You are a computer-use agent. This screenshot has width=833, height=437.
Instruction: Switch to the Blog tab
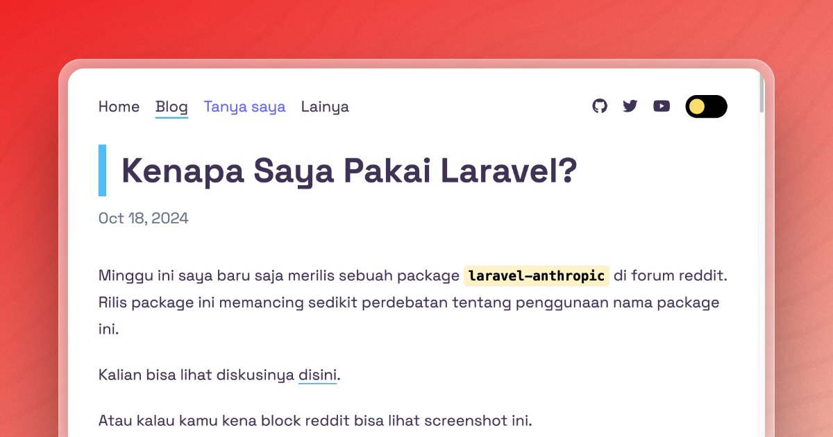pyautogui.click(x=171, y=107)
